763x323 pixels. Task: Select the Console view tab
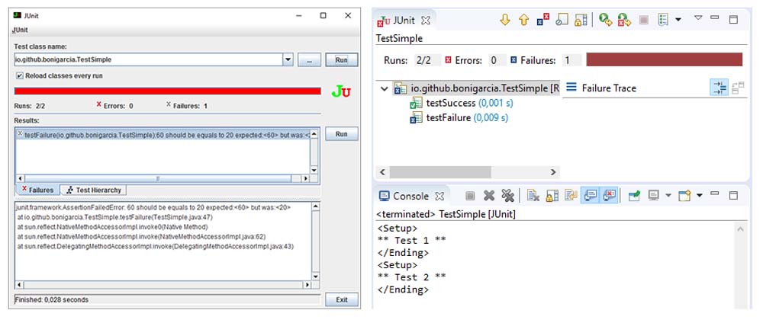point(405,197)
